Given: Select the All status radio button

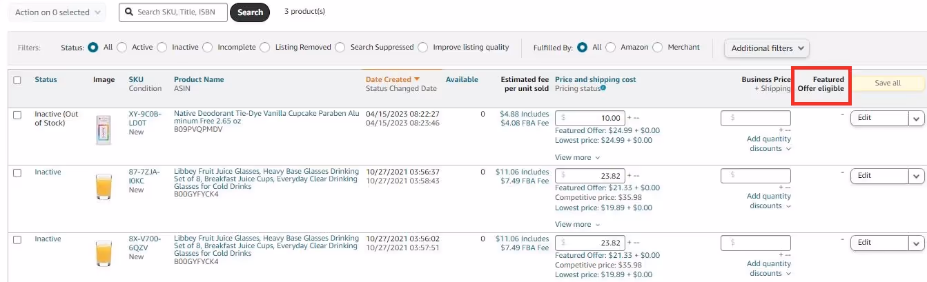Looking at the screenshot, I should [93, 48].
